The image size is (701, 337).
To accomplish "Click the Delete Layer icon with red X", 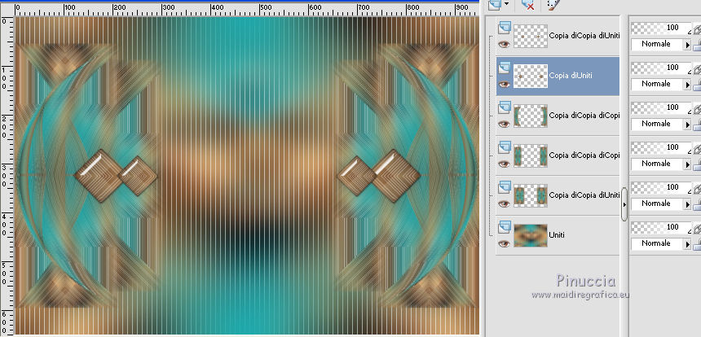I will (528, 4).
